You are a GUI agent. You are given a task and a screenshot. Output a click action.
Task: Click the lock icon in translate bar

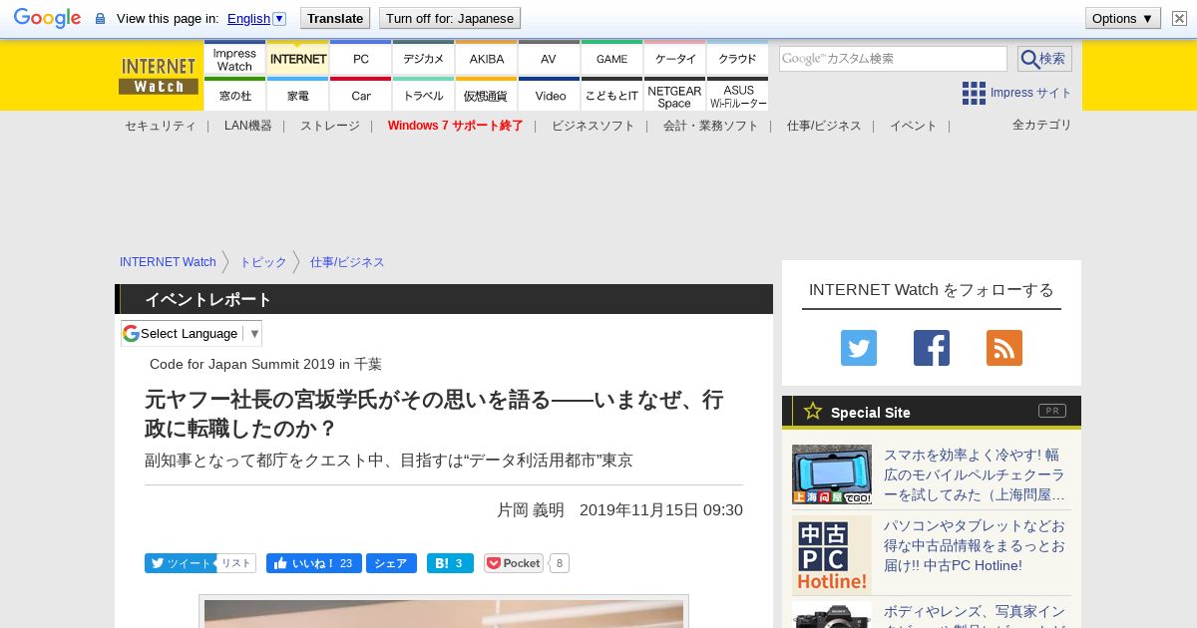[x=100, y=19]
